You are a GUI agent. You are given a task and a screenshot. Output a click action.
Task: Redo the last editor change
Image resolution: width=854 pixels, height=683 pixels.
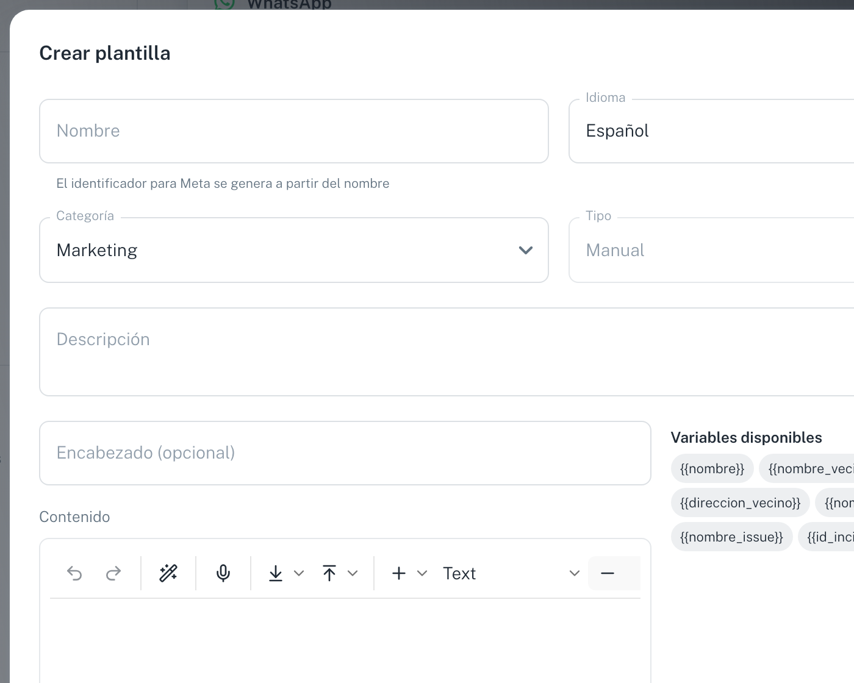click(x=113, y=573)
